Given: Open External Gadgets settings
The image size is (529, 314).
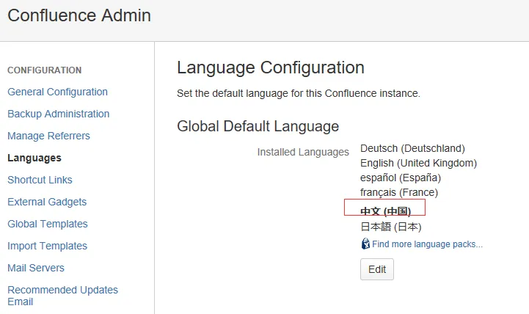Looking at the screenshot, I should [47, 202].
